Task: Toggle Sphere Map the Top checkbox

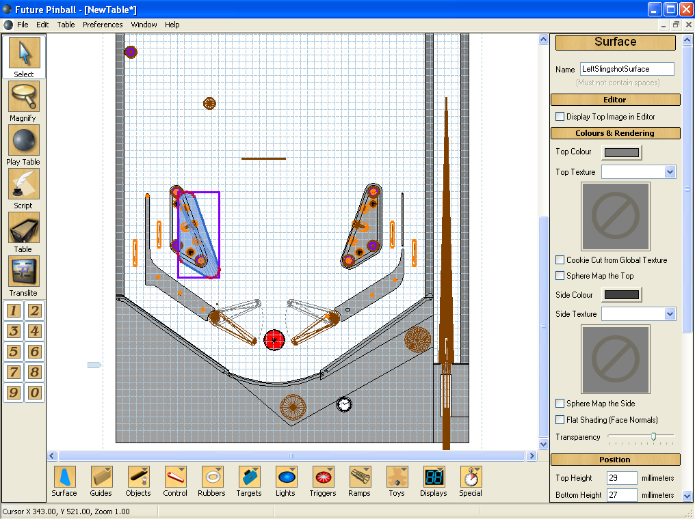Action: [x=560, y=275]
